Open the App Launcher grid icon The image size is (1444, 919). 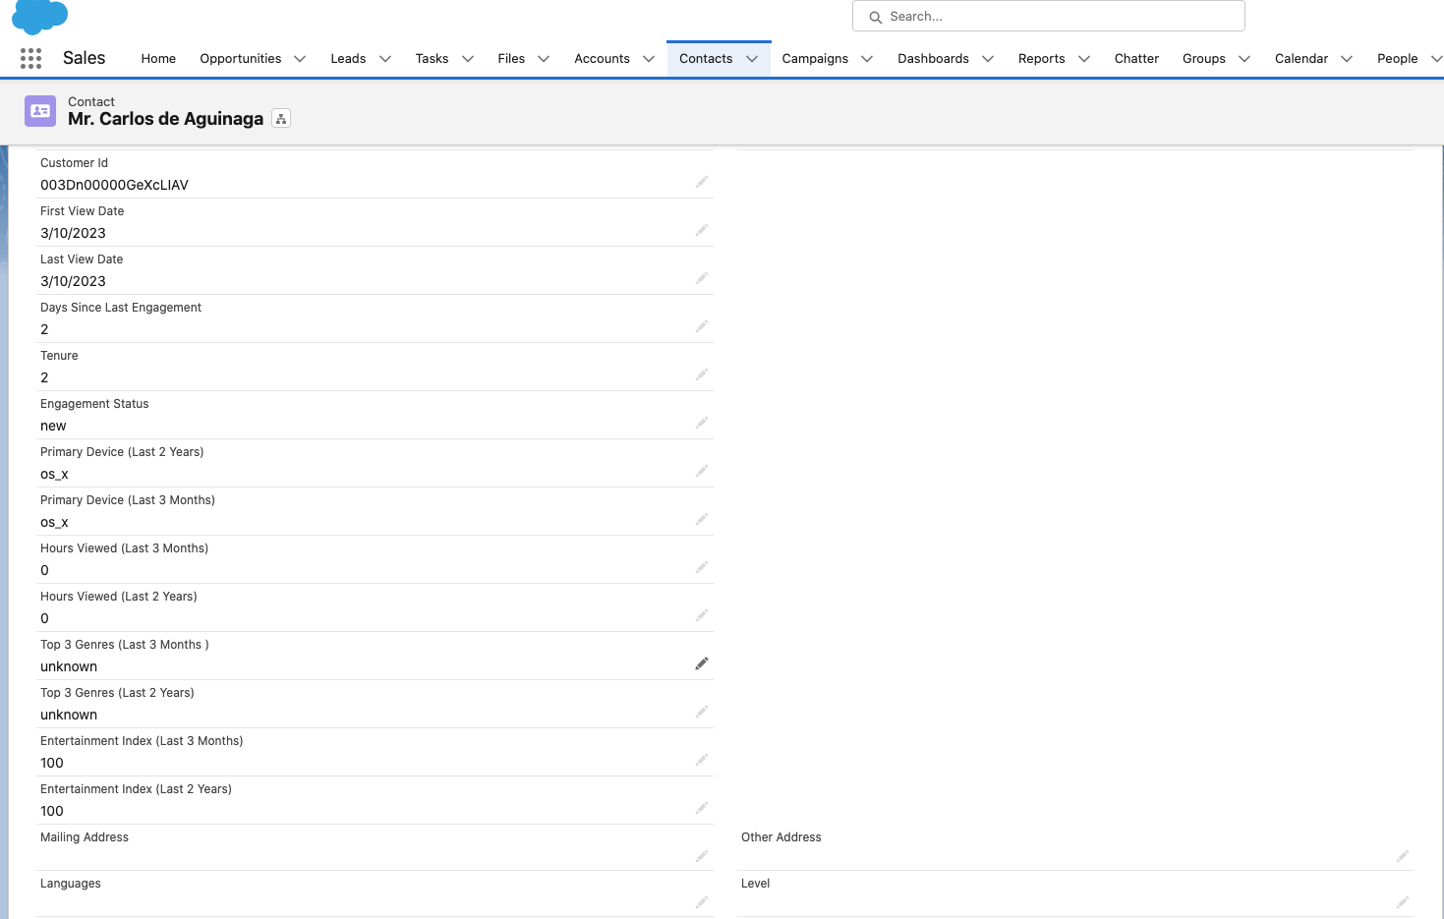[x=30, y=59]
